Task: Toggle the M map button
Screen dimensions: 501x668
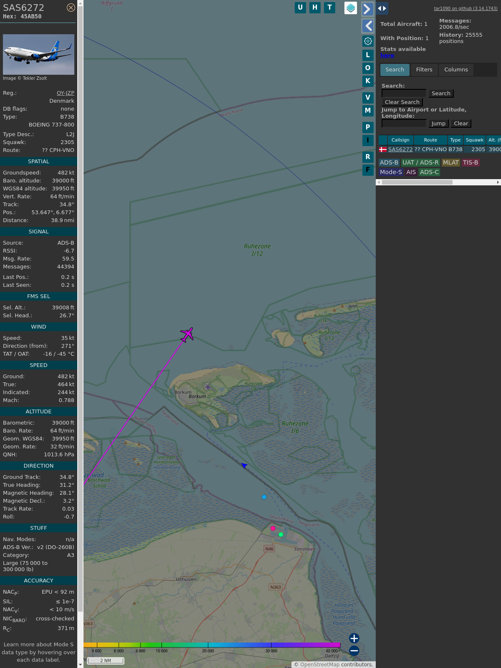Action: 368,111
